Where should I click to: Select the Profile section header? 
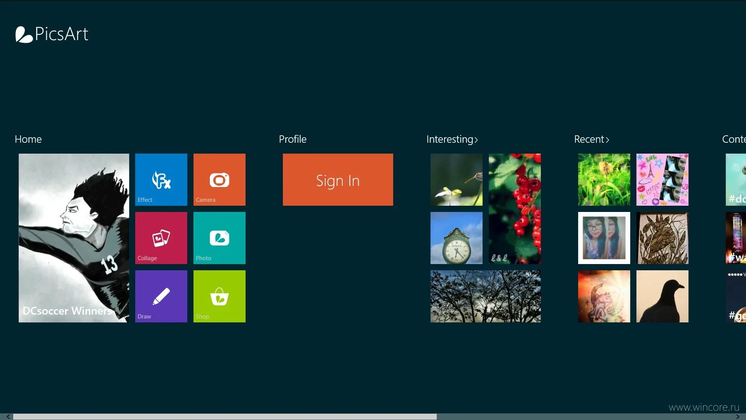(293, 139)
